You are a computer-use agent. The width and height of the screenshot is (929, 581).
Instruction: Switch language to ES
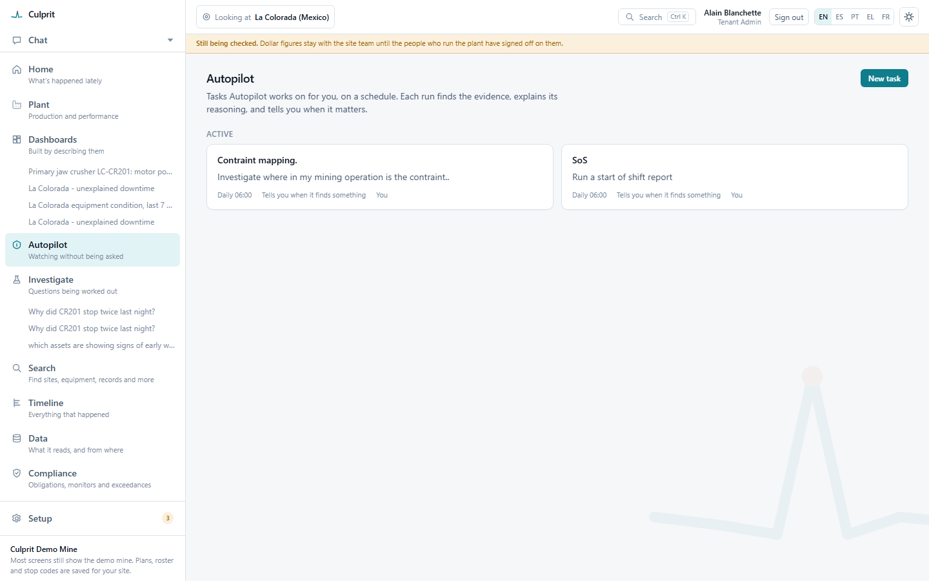point(839,17)
